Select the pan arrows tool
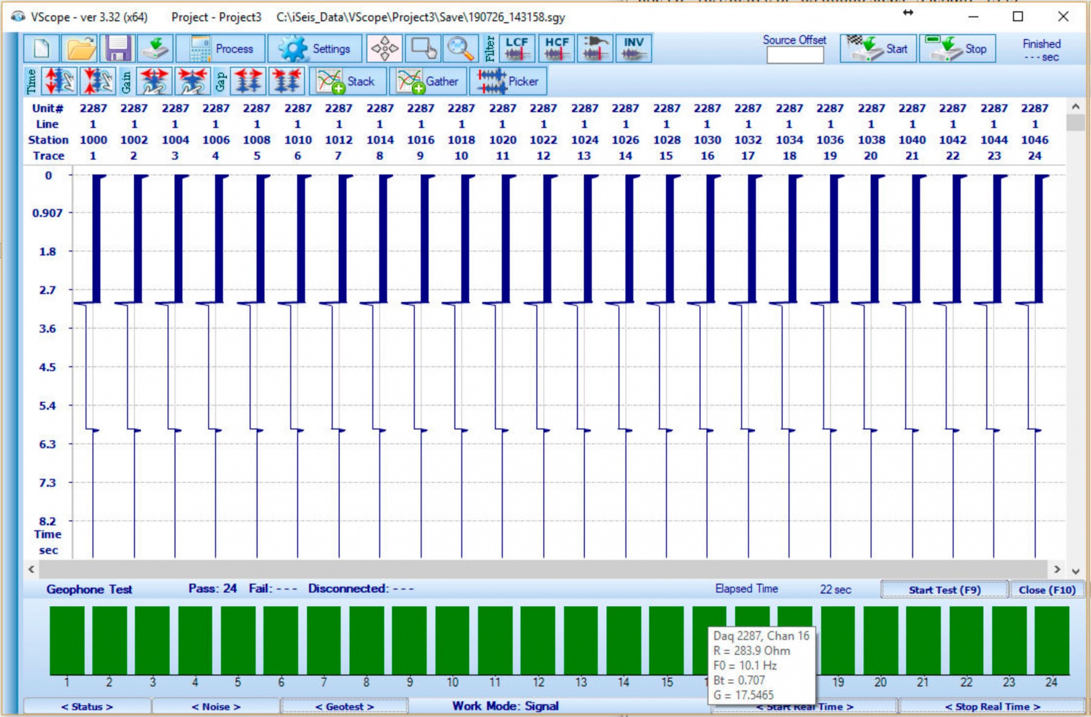 click(384, 48)
